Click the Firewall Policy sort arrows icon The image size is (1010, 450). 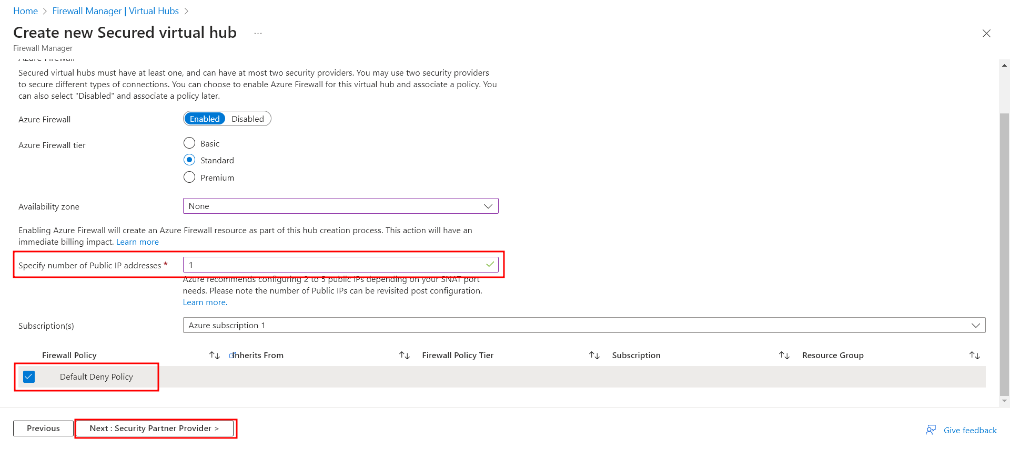pyautogui.click(x=214, y=355)
